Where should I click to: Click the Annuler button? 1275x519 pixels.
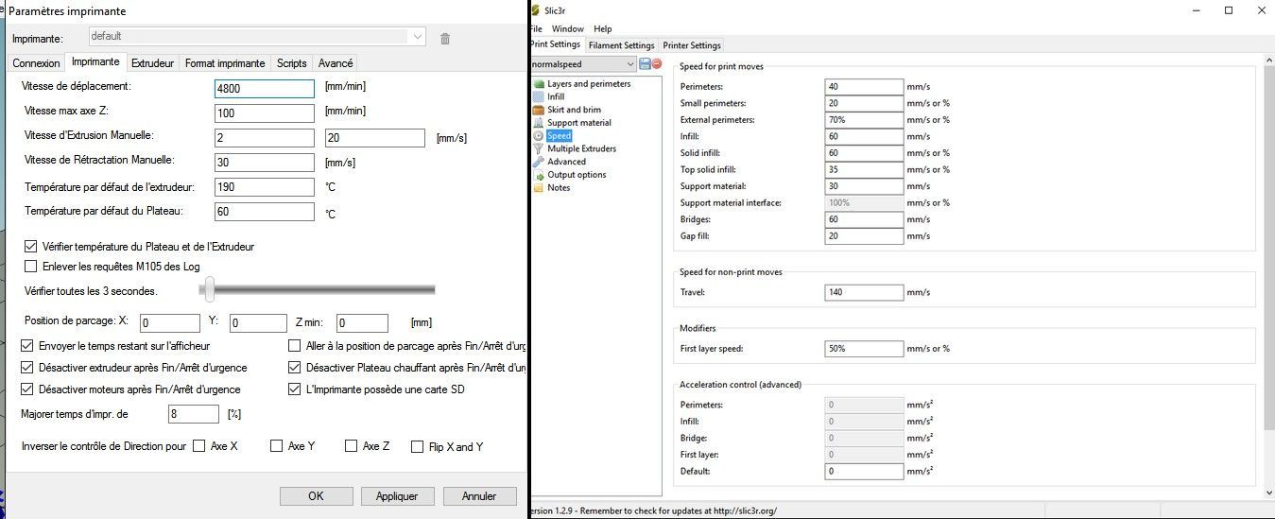point(479,496)
